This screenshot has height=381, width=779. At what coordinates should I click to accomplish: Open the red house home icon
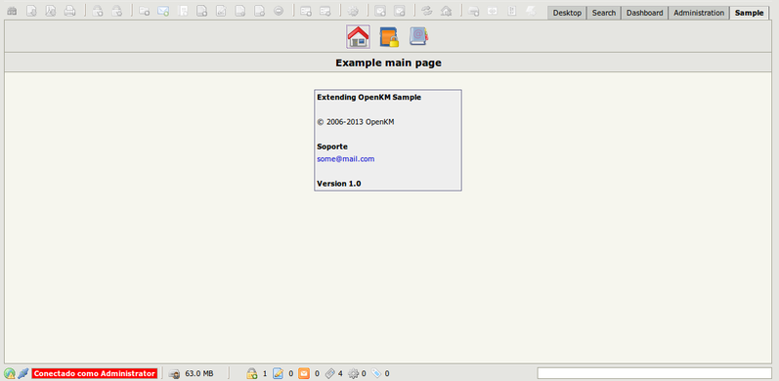click(x=358, y=37)
